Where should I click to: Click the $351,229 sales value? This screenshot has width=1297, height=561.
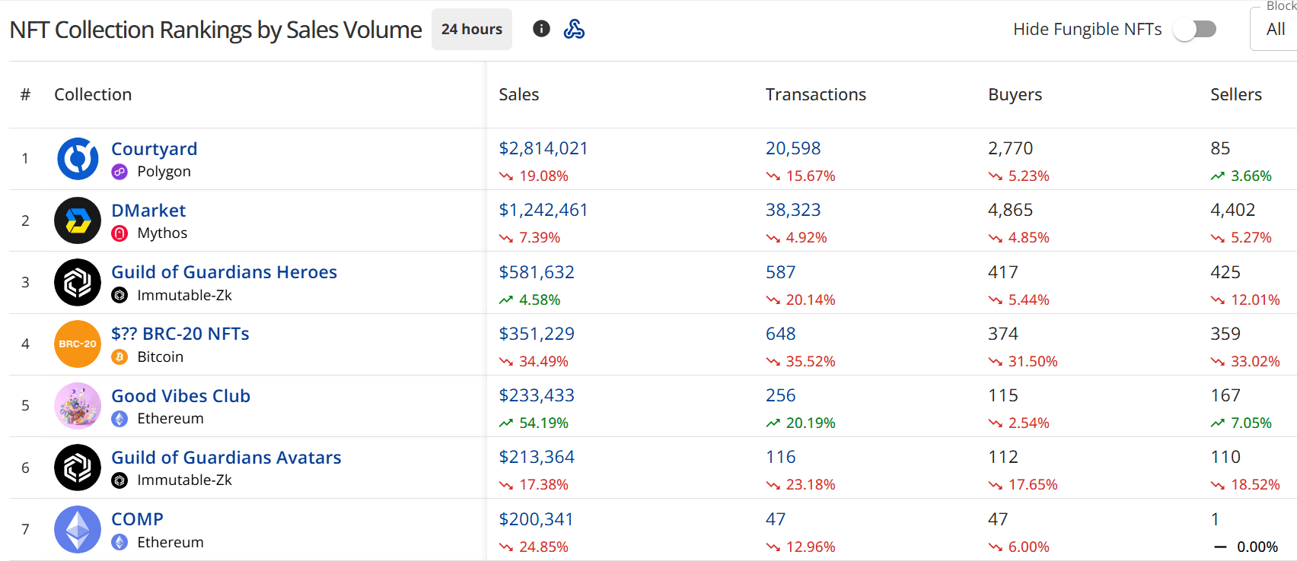point(537,334)
